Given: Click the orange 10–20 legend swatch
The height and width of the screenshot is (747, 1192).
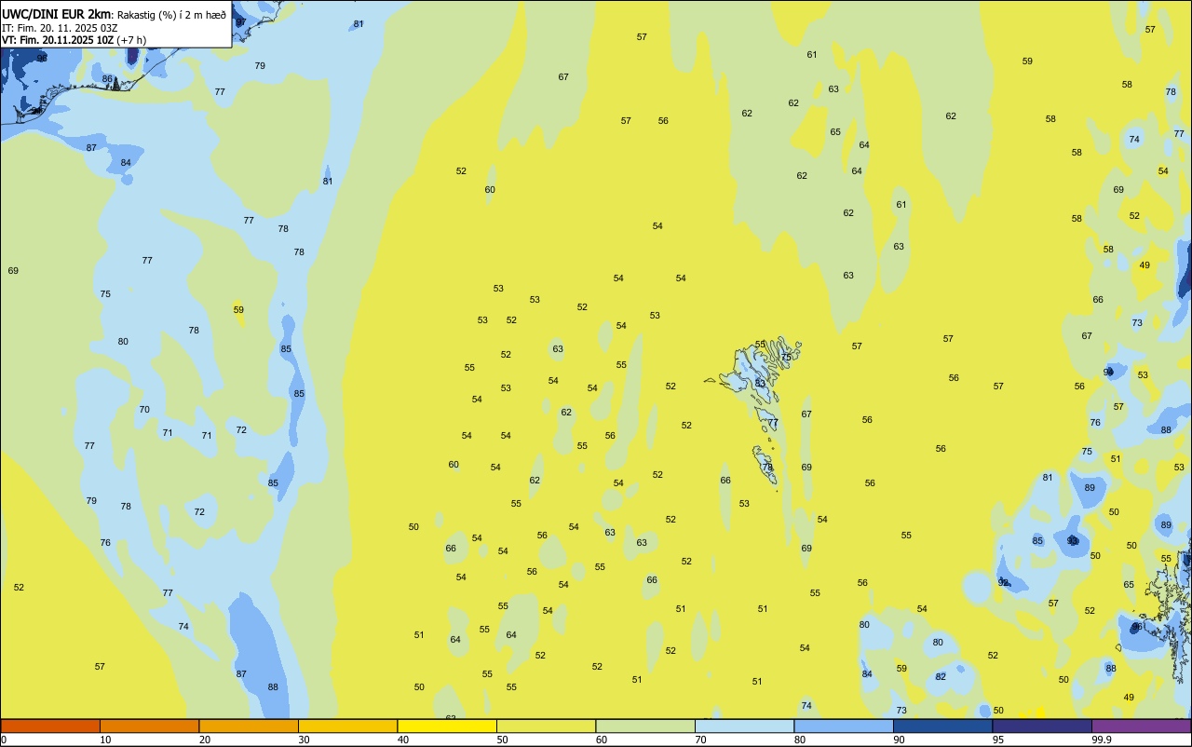Looking at the screenshot, I should [149, 726].
